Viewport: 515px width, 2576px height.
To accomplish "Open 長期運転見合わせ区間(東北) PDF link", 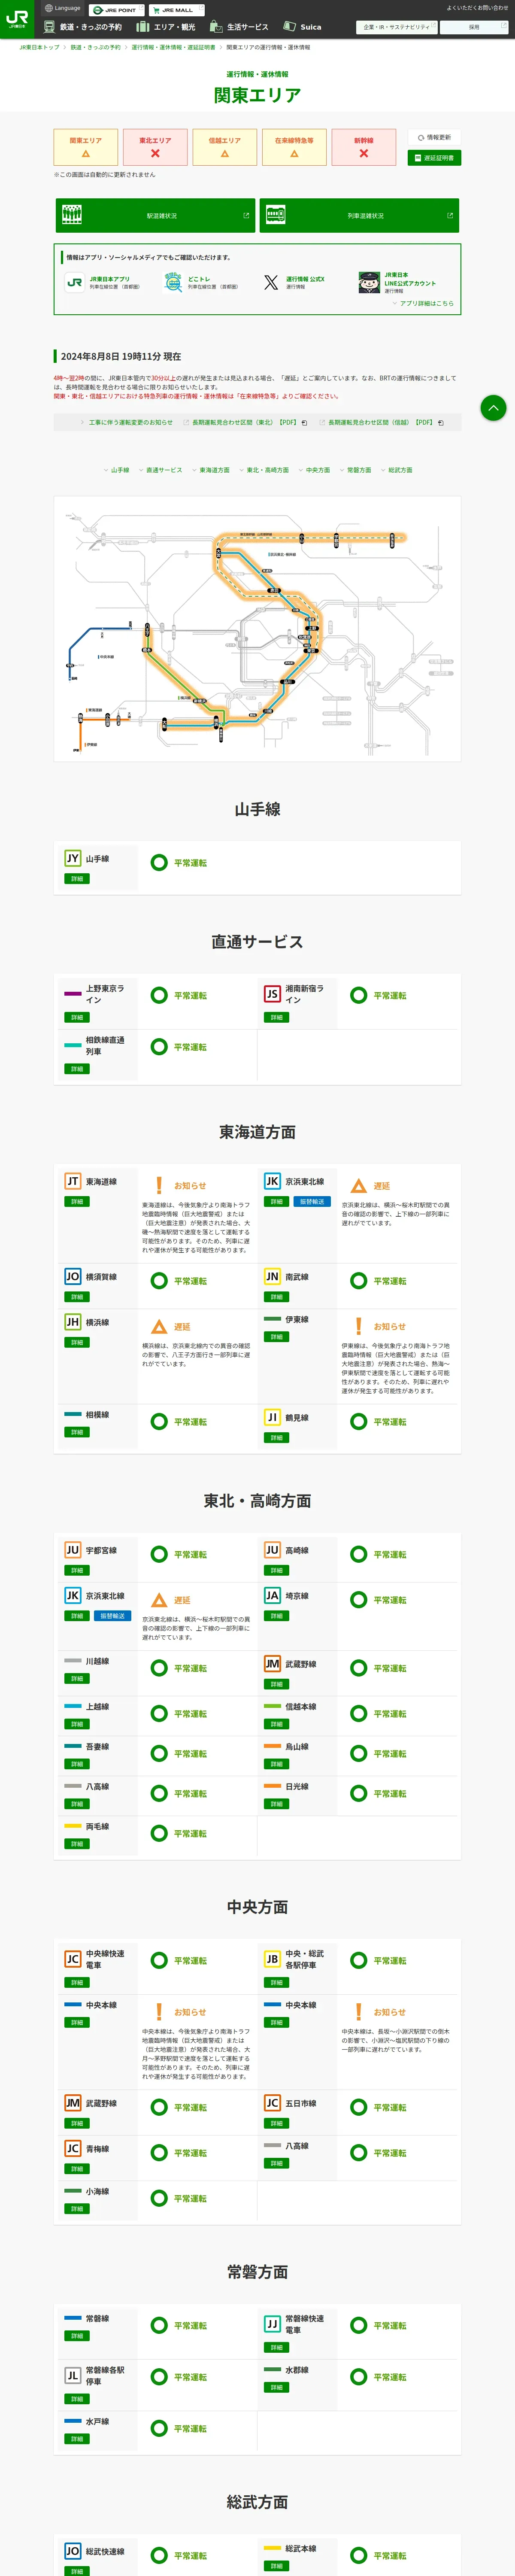I will pyautogui.click(x=244, y=422).
